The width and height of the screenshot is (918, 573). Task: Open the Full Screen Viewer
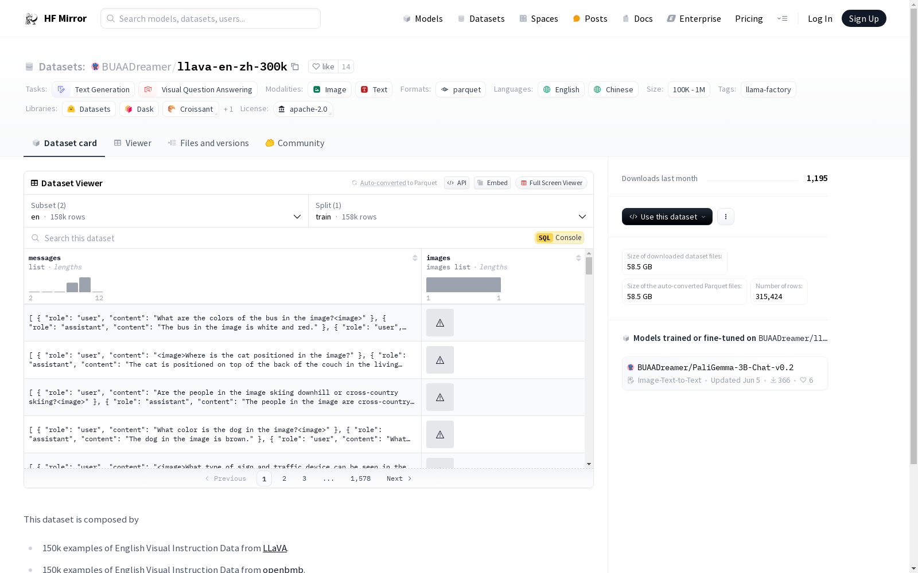click(551, 183)
